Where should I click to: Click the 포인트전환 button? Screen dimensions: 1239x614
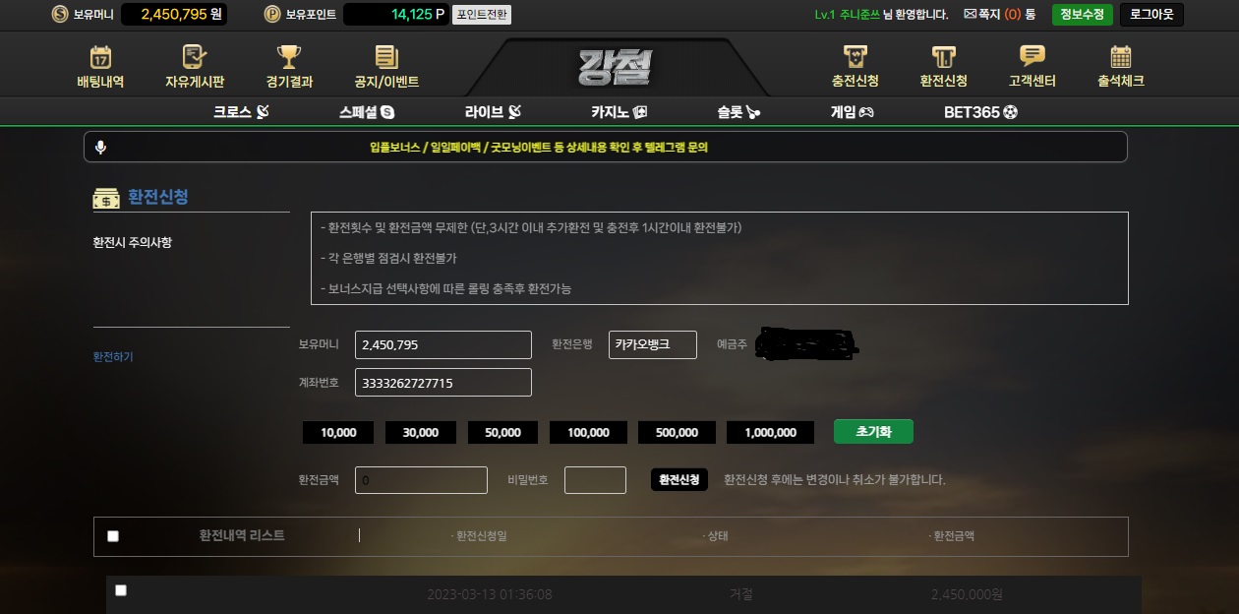click(x=482, y=15)
